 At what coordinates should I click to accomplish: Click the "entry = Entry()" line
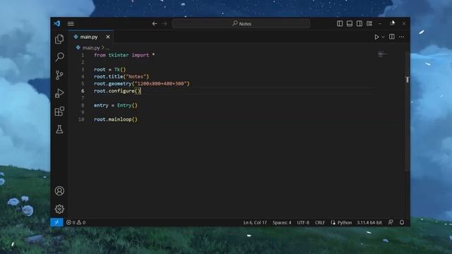[116, 105]
